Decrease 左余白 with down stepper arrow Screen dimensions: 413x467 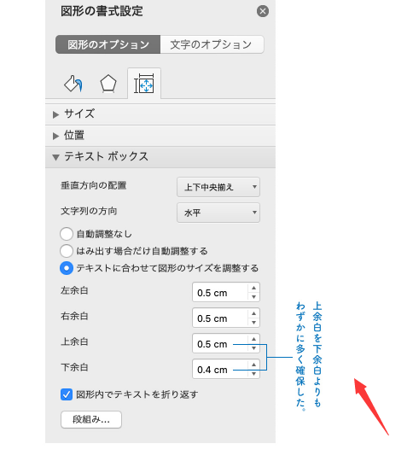(253, 296)
